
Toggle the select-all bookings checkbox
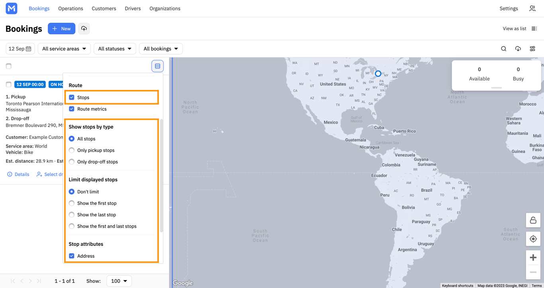[x=9, y=66]
